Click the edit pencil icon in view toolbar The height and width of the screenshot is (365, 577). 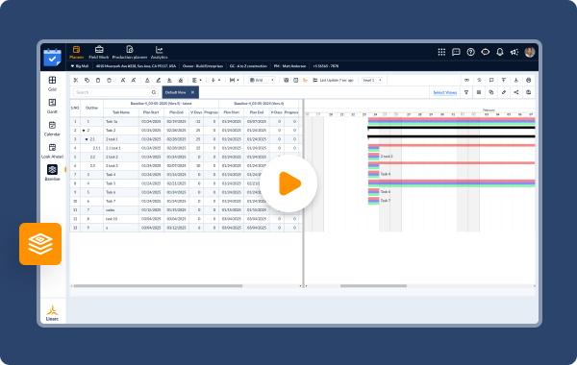click(x=504, y=92)
